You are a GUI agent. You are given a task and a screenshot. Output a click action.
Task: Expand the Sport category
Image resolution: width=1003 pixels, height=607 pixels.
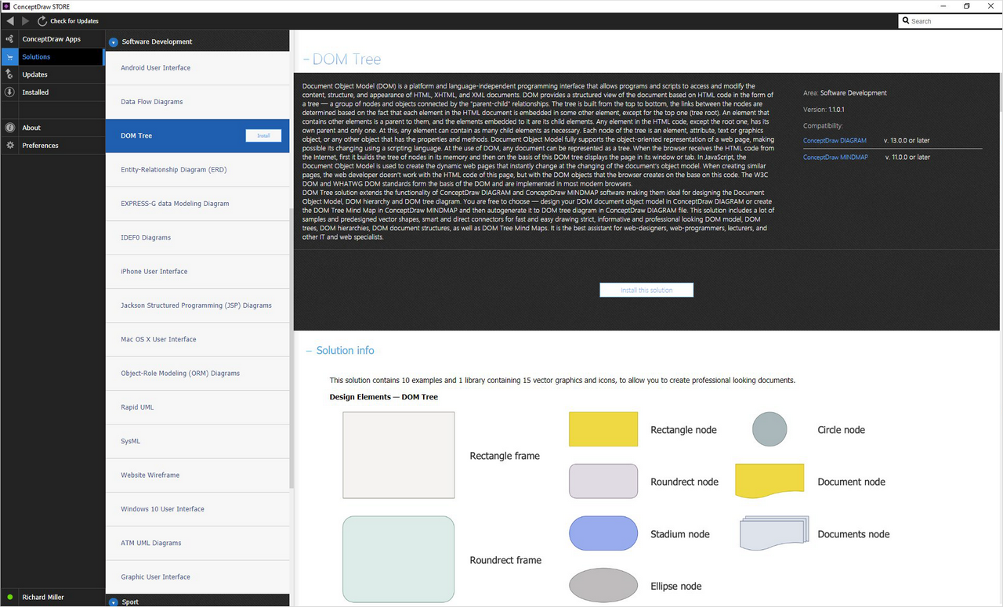click(114, 602)
